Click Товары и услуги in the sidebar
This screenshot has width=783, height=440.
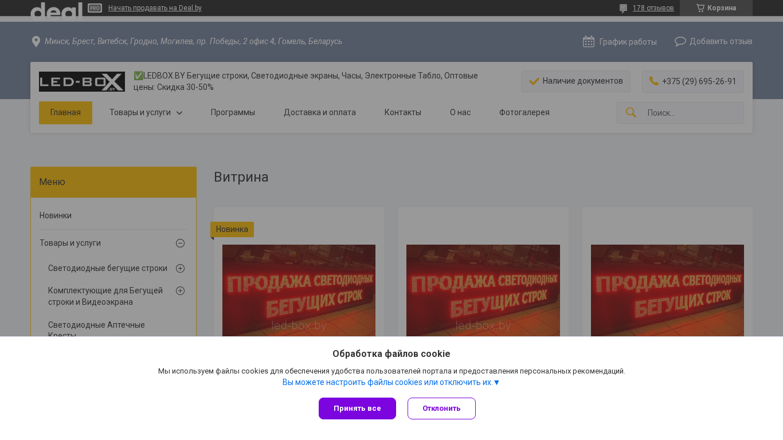(70, 243)
